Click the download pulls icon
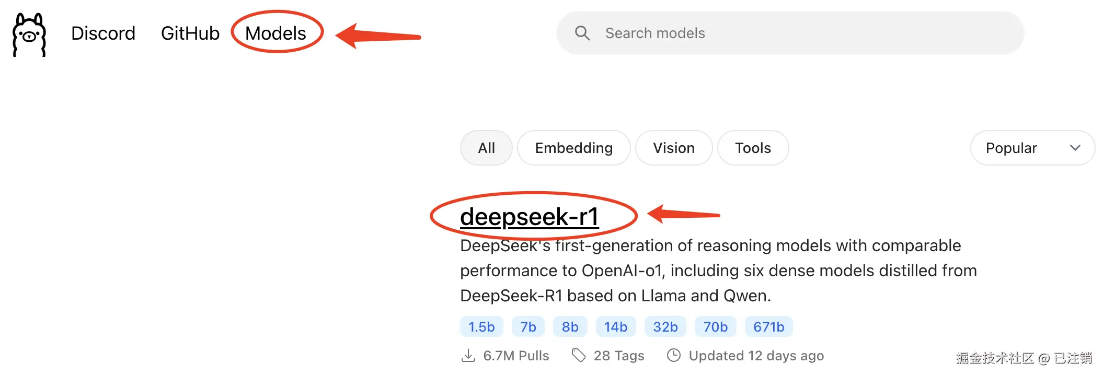The height and width of the screenshot is (376, 1103). 468,356
